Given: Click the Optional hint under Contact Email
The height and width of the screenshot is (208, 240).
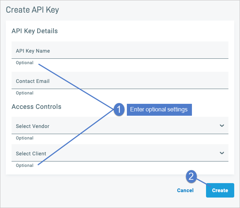Looking at the screenshot, I should [x=25, y=93].
